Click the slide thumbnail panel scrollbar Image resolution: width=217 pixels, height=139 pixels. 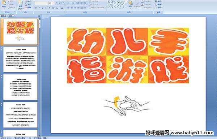pos(40,77)
